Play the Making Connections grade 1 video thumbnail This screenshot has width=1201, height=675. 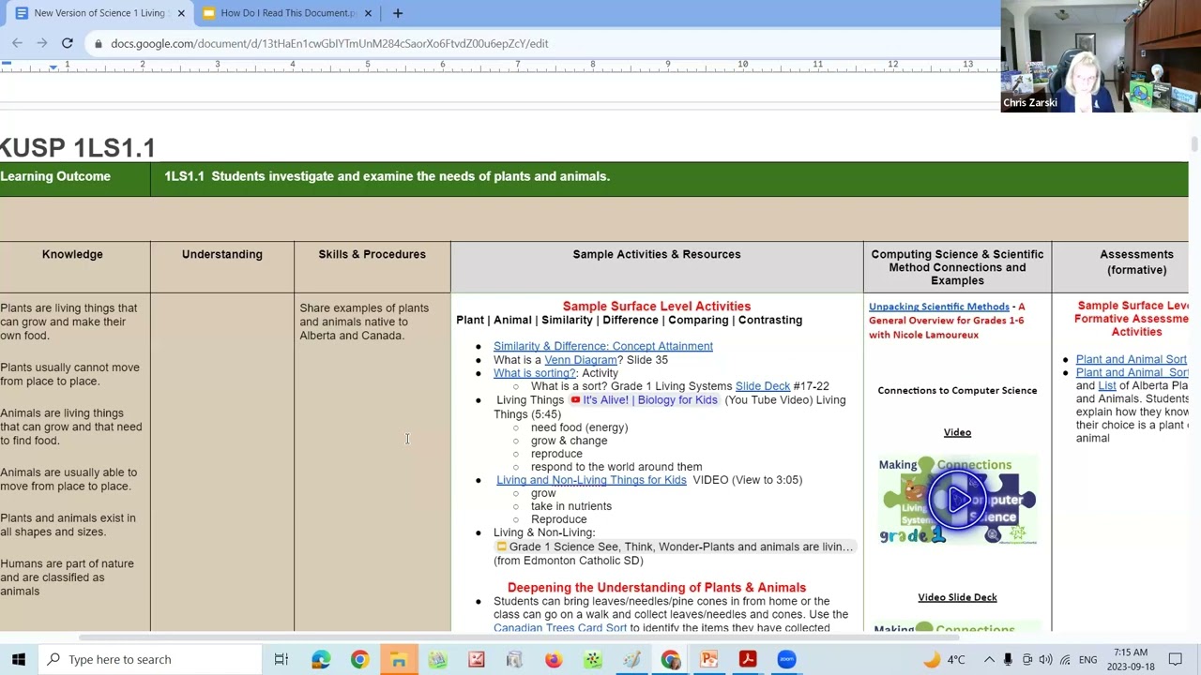coord(958,500)
